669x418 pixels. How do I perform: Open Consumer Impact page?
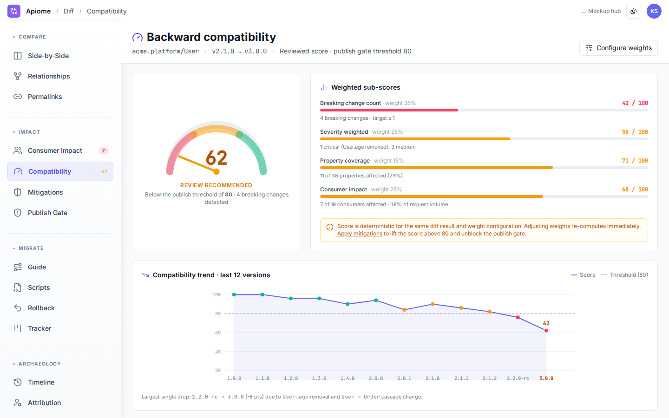60,150
